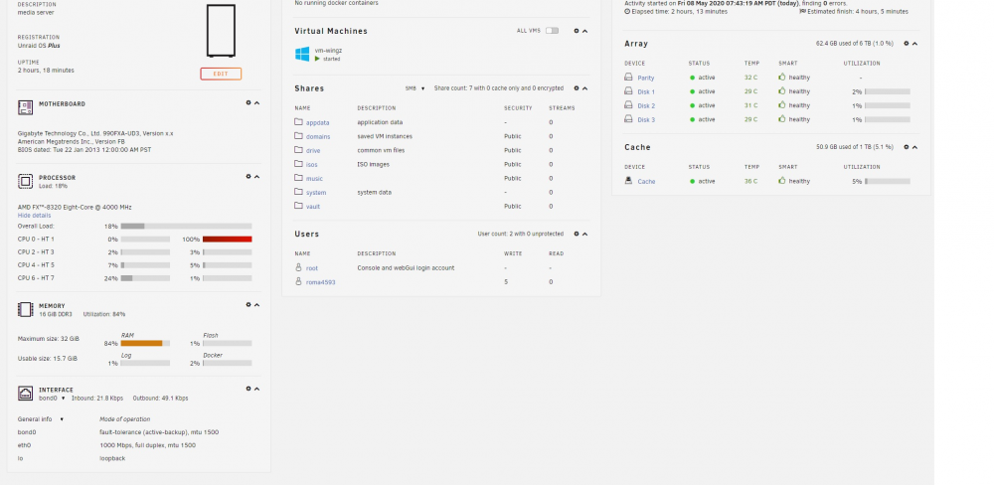Collapse the Processor panel
994x485 pixels.
pyautogui.click(x=256, y=176)
